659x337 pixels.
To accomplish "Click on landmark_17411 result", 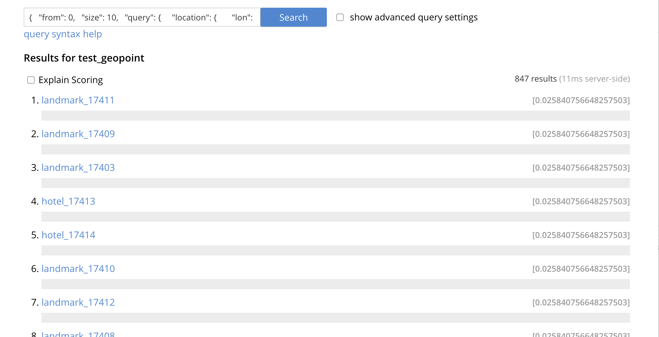I will (78, 100).
